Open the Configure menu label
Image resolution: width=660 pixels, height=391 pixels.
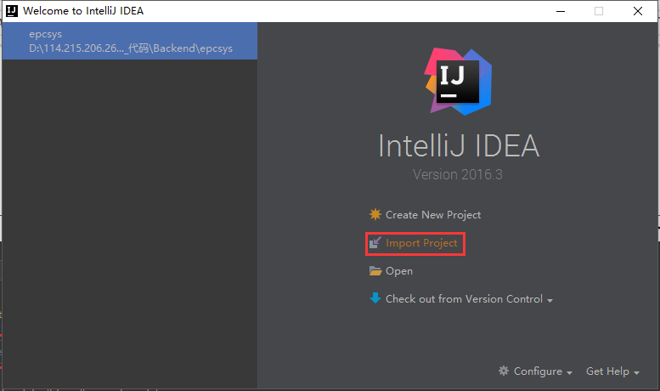coord(538,371)
